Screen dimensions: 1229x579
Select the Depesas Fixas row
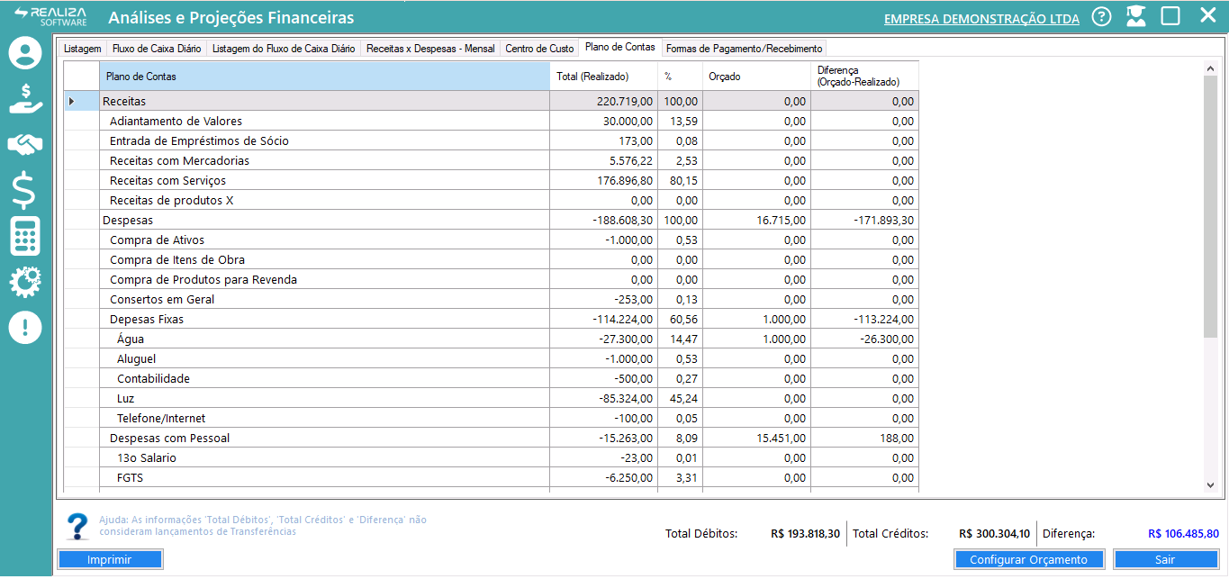tap(492, 320)
